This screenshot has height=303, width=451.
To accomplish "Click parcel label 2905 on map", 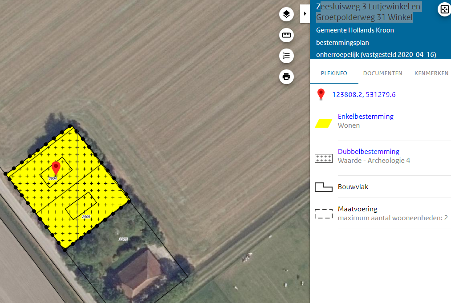I will point(86,217).
